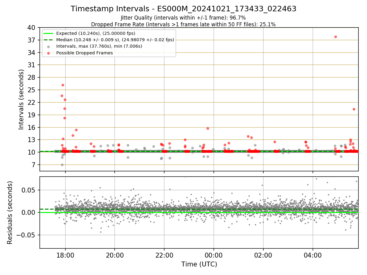
Task: Click the y-axis tick label 40
Action: pyautogui.click(x=32, y=28)
